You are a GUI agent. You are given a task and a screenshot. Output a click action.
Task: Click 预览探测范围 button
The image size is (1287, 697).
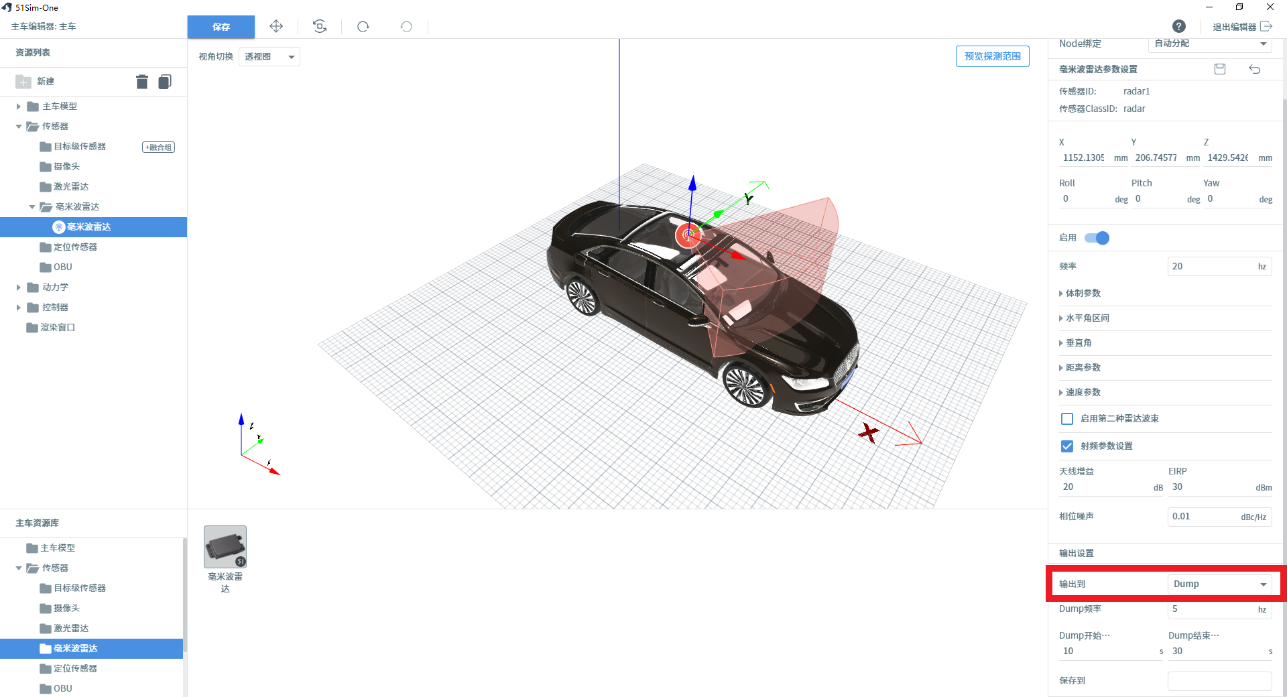point(993,56)
